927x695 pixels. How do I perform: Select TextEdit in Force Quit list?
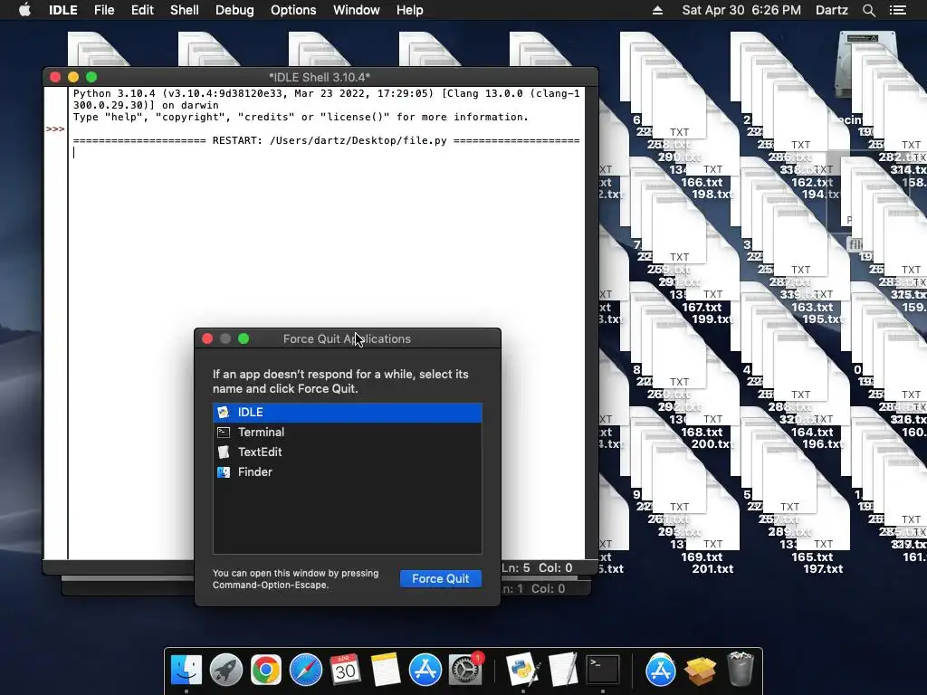pos(348,452)
